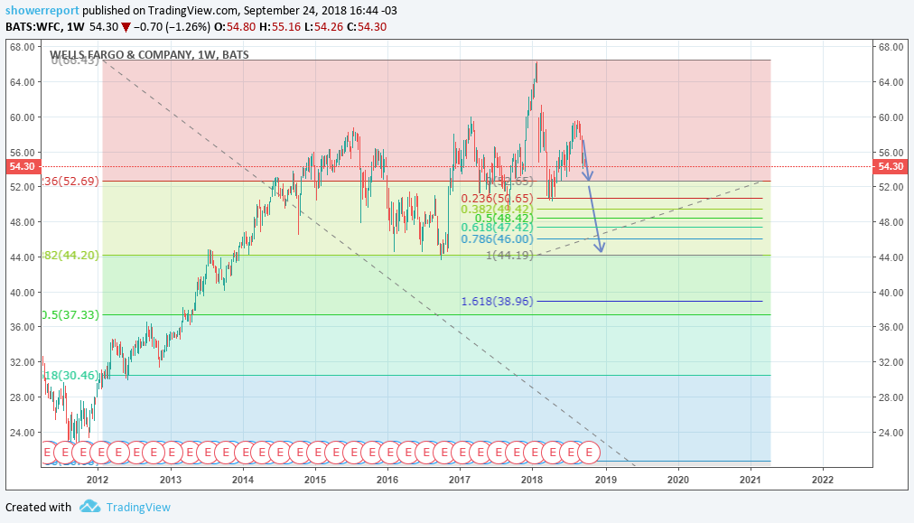Open the showerreport author profile link

(x=42, y=11)
